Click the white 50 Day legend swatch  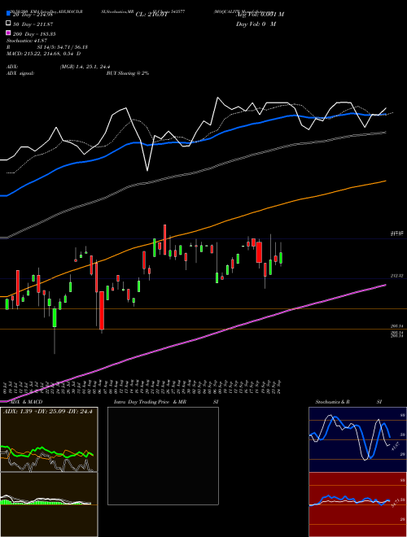coord(8,24)
